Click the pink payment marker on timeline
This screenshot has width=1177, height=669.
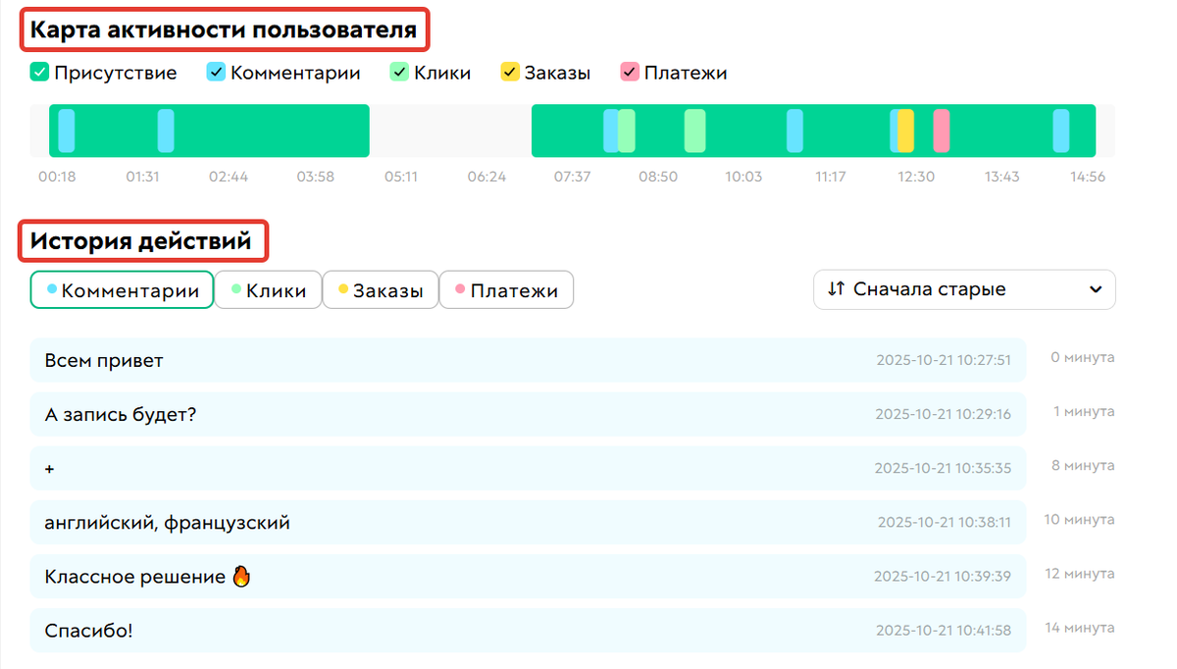point(941,130)
